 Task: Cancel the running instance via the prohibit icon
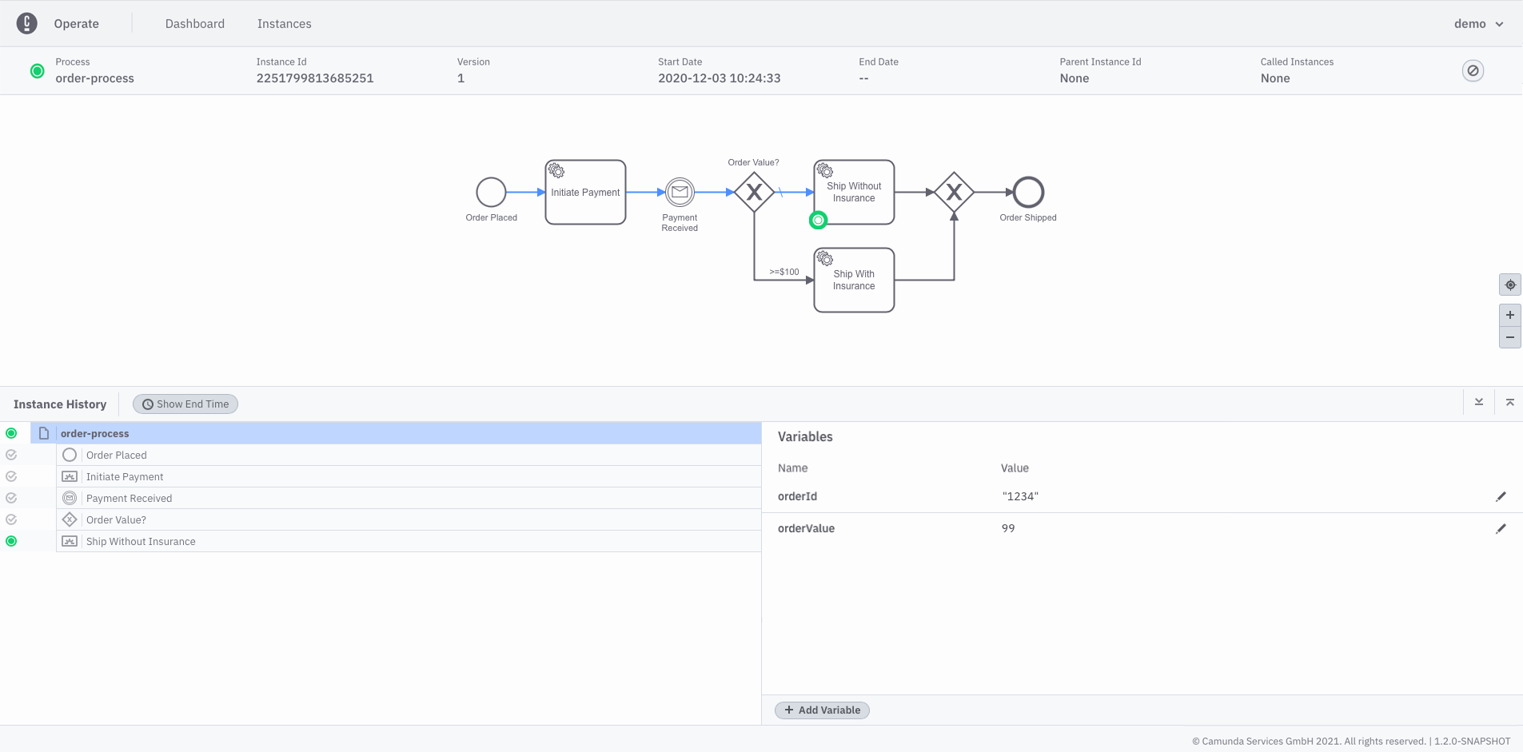1472,70
